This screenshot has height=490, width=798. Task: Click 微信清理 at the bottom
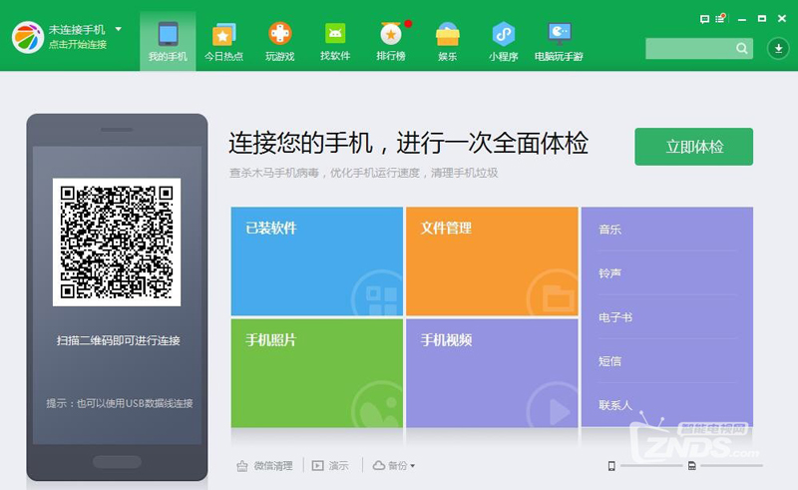264,466
